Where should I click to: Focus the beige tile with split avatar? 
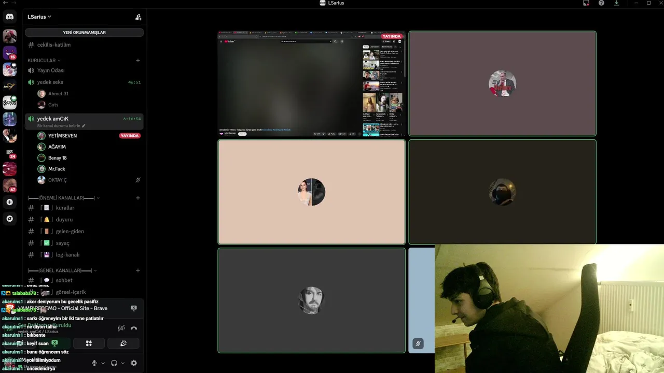(x=311, y=192)
